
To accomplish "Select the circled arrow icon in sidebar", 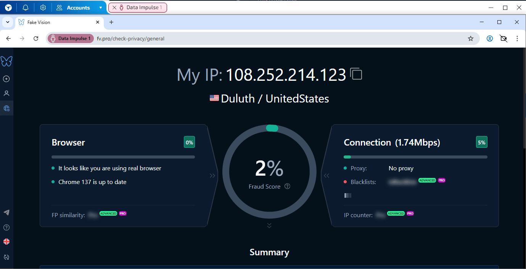I will click(6, 78).
